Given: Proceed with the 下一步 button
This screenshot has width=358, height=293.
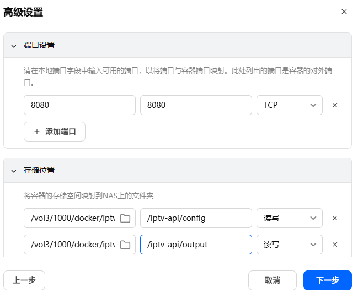Looking at the screenshot, I should coord(327,280).
